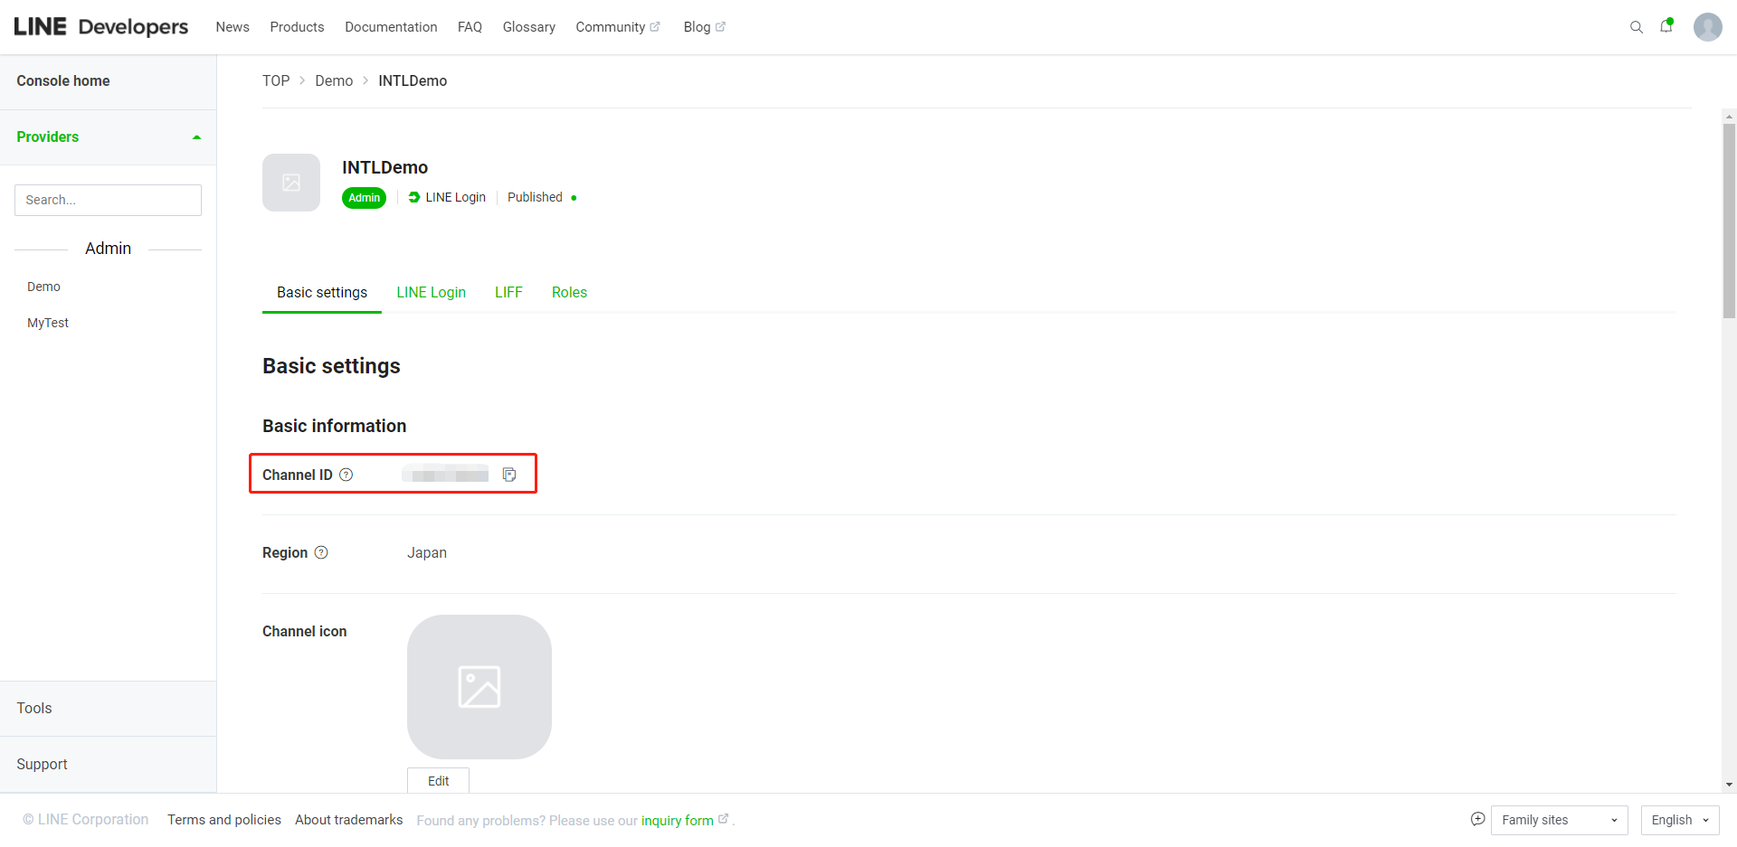The width and height of the screenshot is (1737, 847).
Task: Click the feedback face icon in footer
Action: (1477, 819)
